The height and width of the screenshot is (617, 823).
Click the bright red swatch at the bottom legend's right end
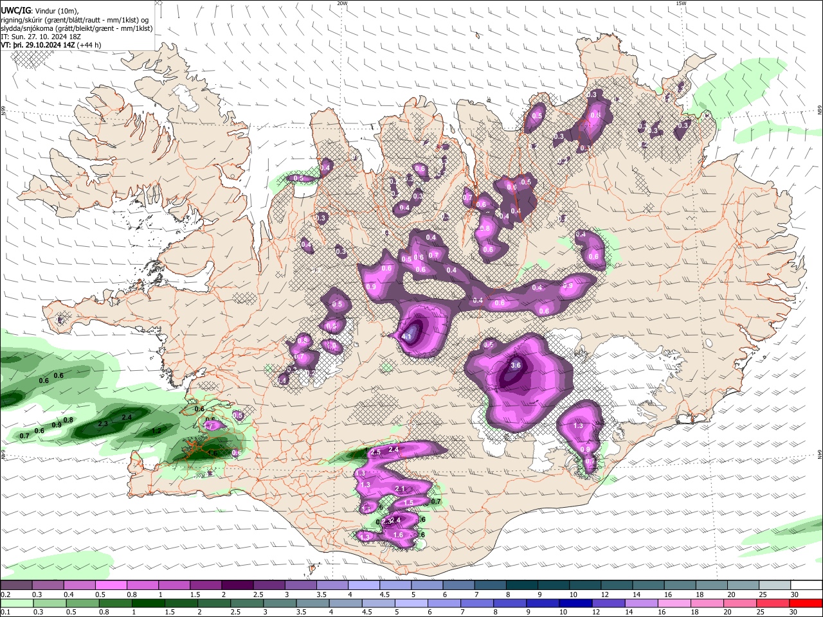(806, 603)
